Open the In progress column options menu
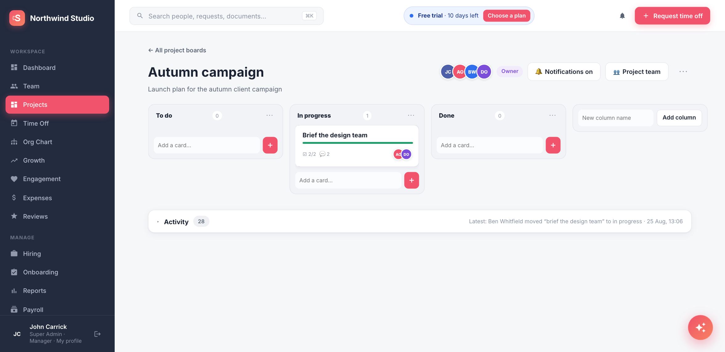The height and width of the screenshot is (352, 725). coord(411,115)
